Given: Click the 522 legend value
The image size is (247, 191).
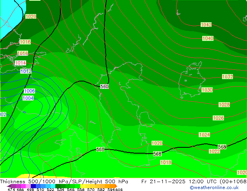Looking at the screenshot, I should tap(50, 189).
